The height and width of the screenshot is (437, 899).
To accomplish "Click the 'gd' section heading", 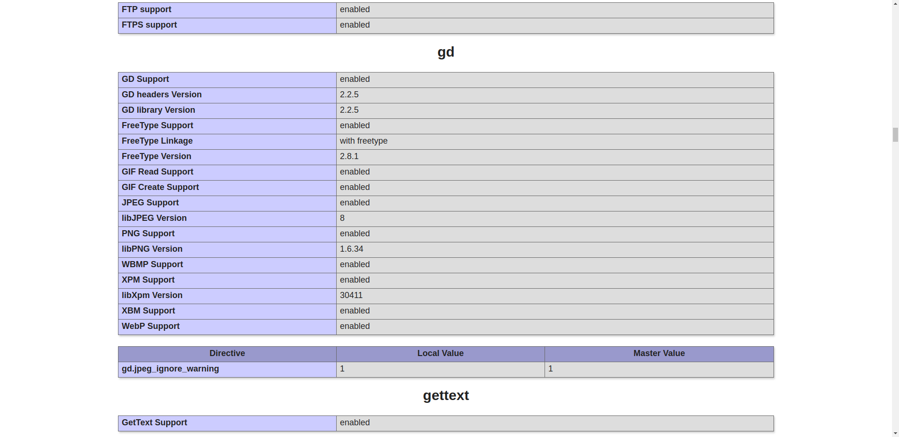I will (x=446, y=52).
